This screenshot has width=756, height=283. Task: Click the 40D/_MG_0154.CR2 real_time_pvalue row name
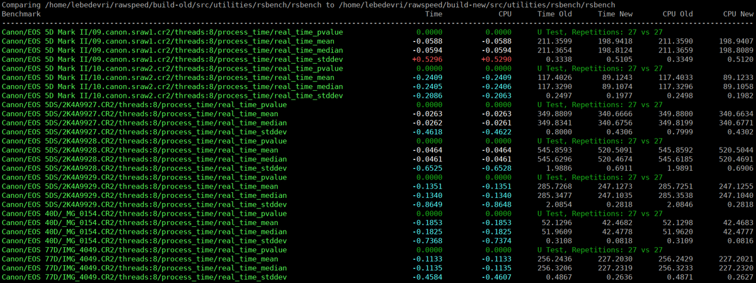click(144, 214)
